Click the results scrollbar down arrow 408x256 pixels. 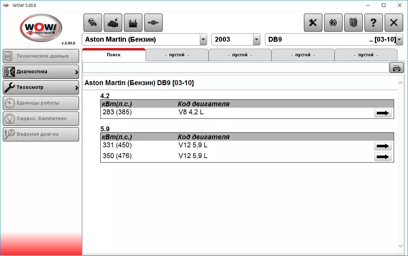pyautogui.click(x=400, y=246)
